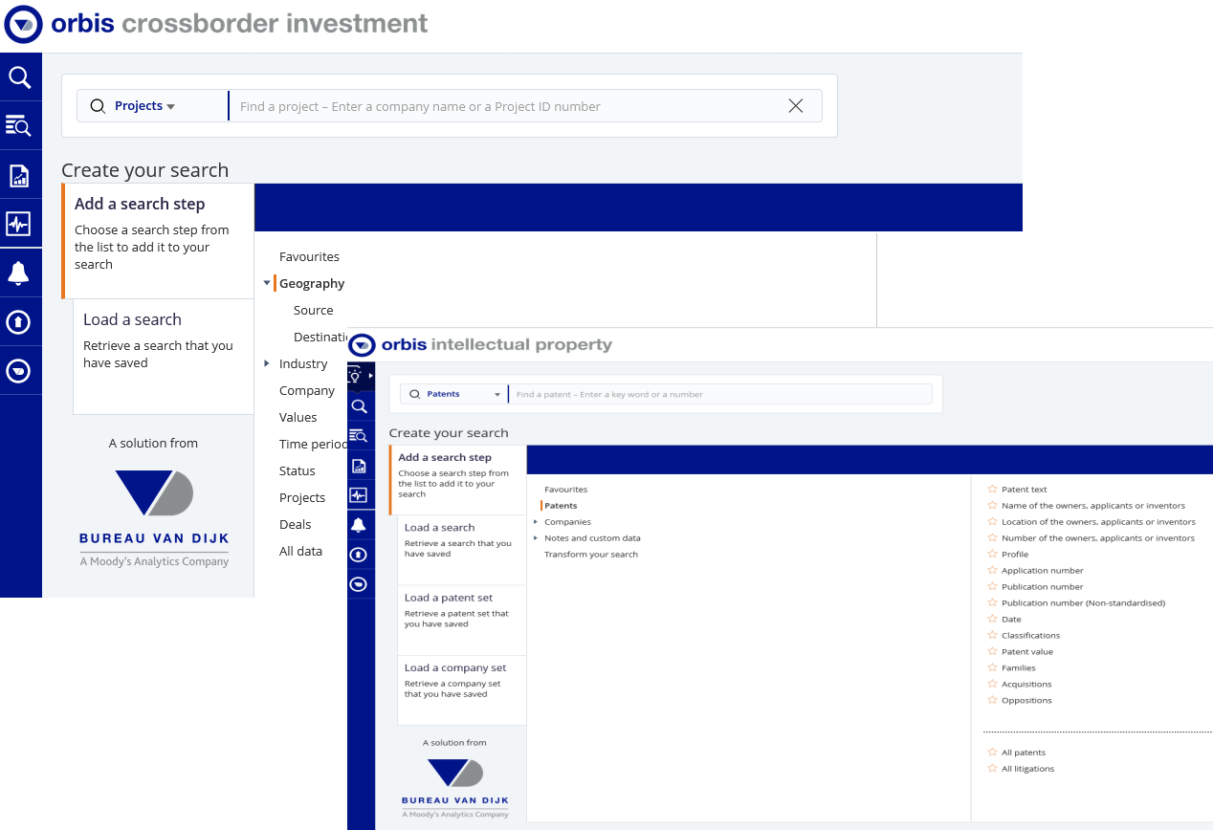Clear the project search box with the X
The image size is (1213, 830).
point(796,106)
